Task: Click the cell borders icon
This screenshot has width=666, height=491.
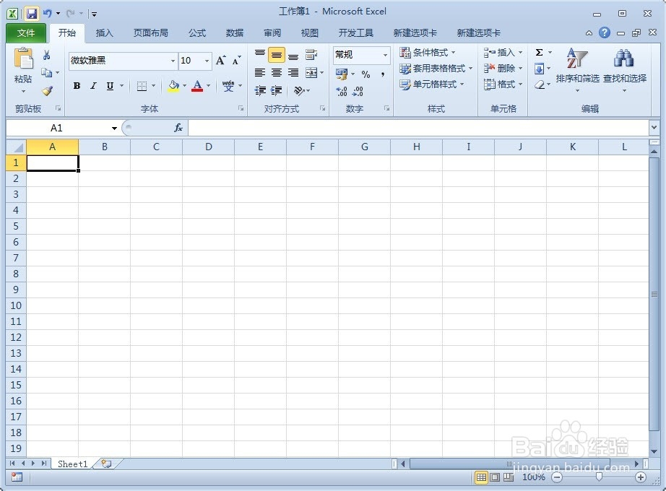Action: [x=142, y=86]
